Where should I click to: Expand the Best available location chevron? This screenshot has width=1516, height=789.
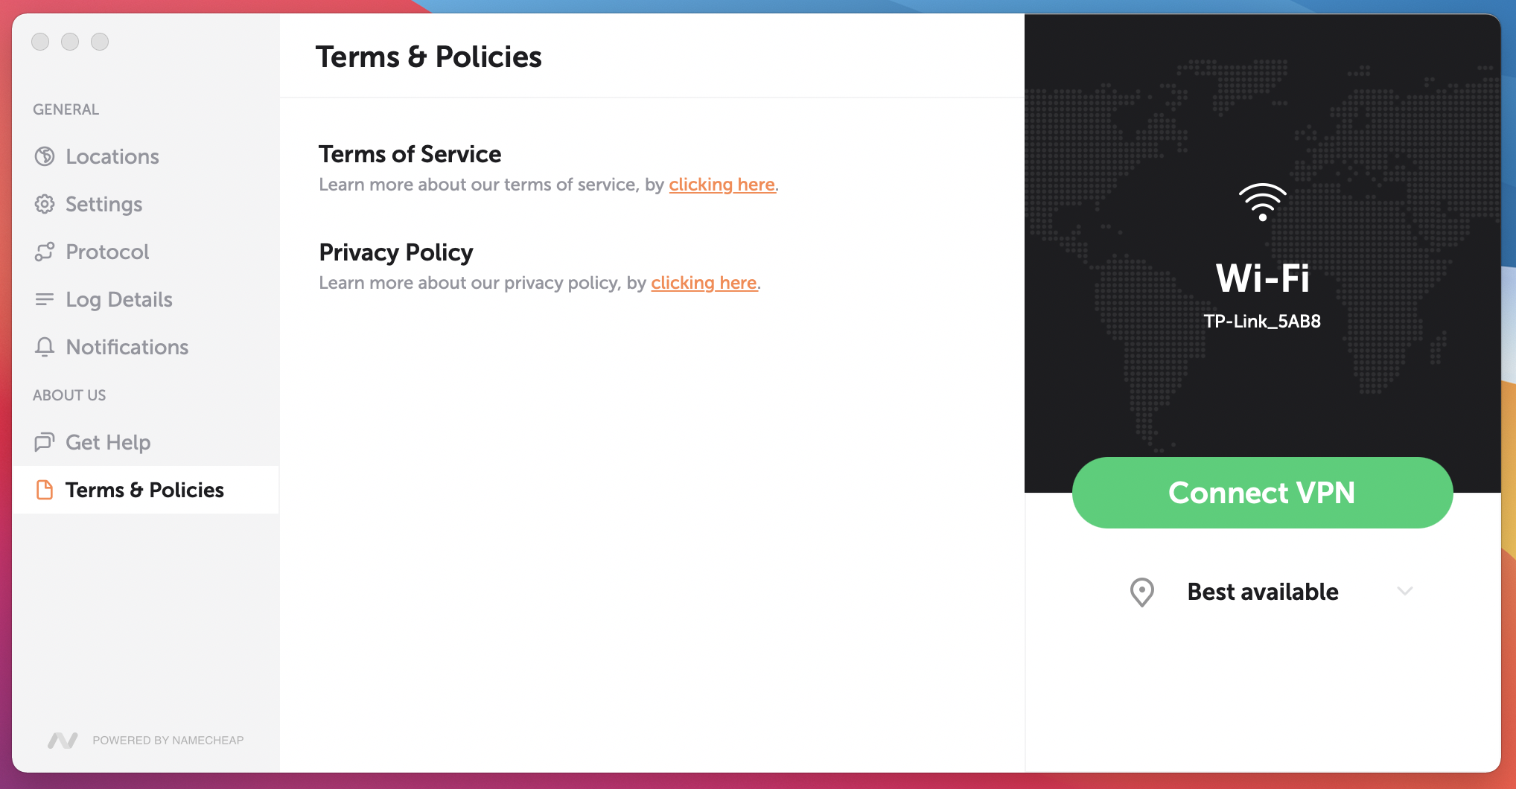coord(1404,592)
